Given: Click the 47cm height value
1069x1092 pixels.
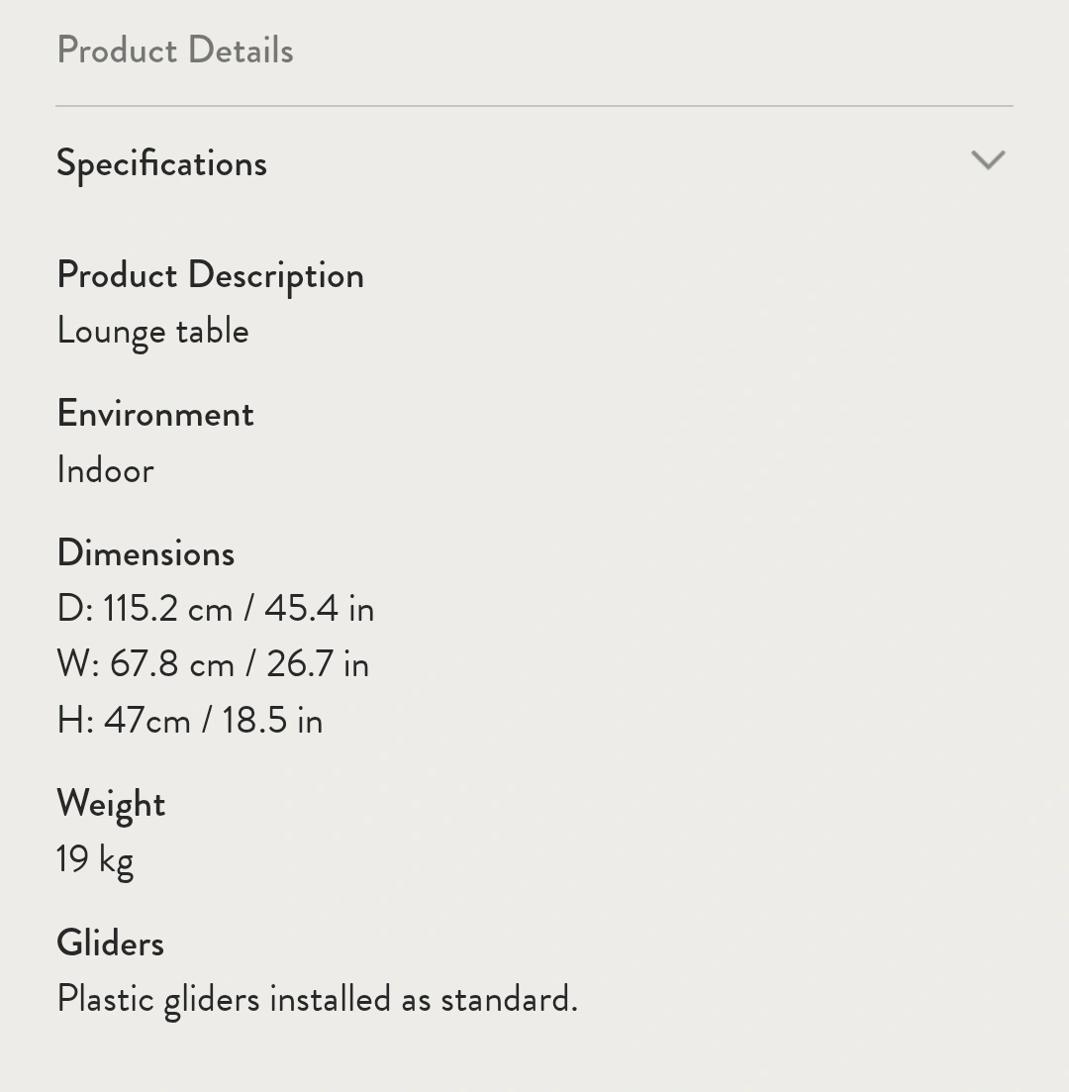Looking at the screenshot, I should pyautogui.click(x=146, y=721).
